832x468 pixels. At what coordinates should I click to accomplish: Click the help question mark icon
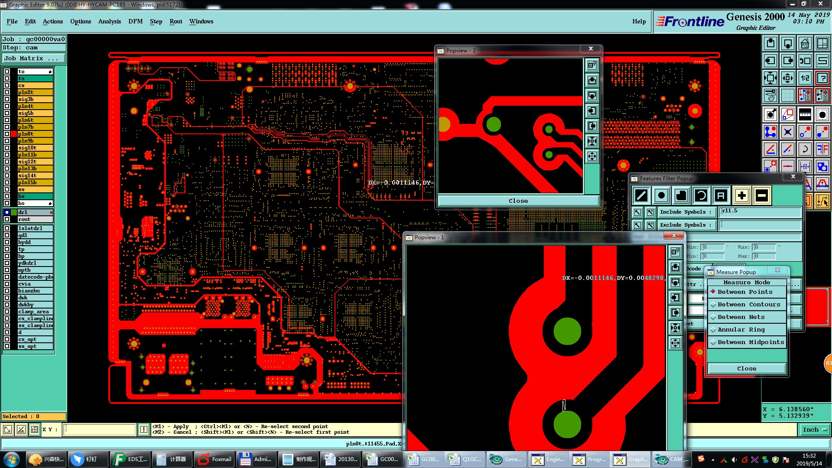(x=822, y=78)
